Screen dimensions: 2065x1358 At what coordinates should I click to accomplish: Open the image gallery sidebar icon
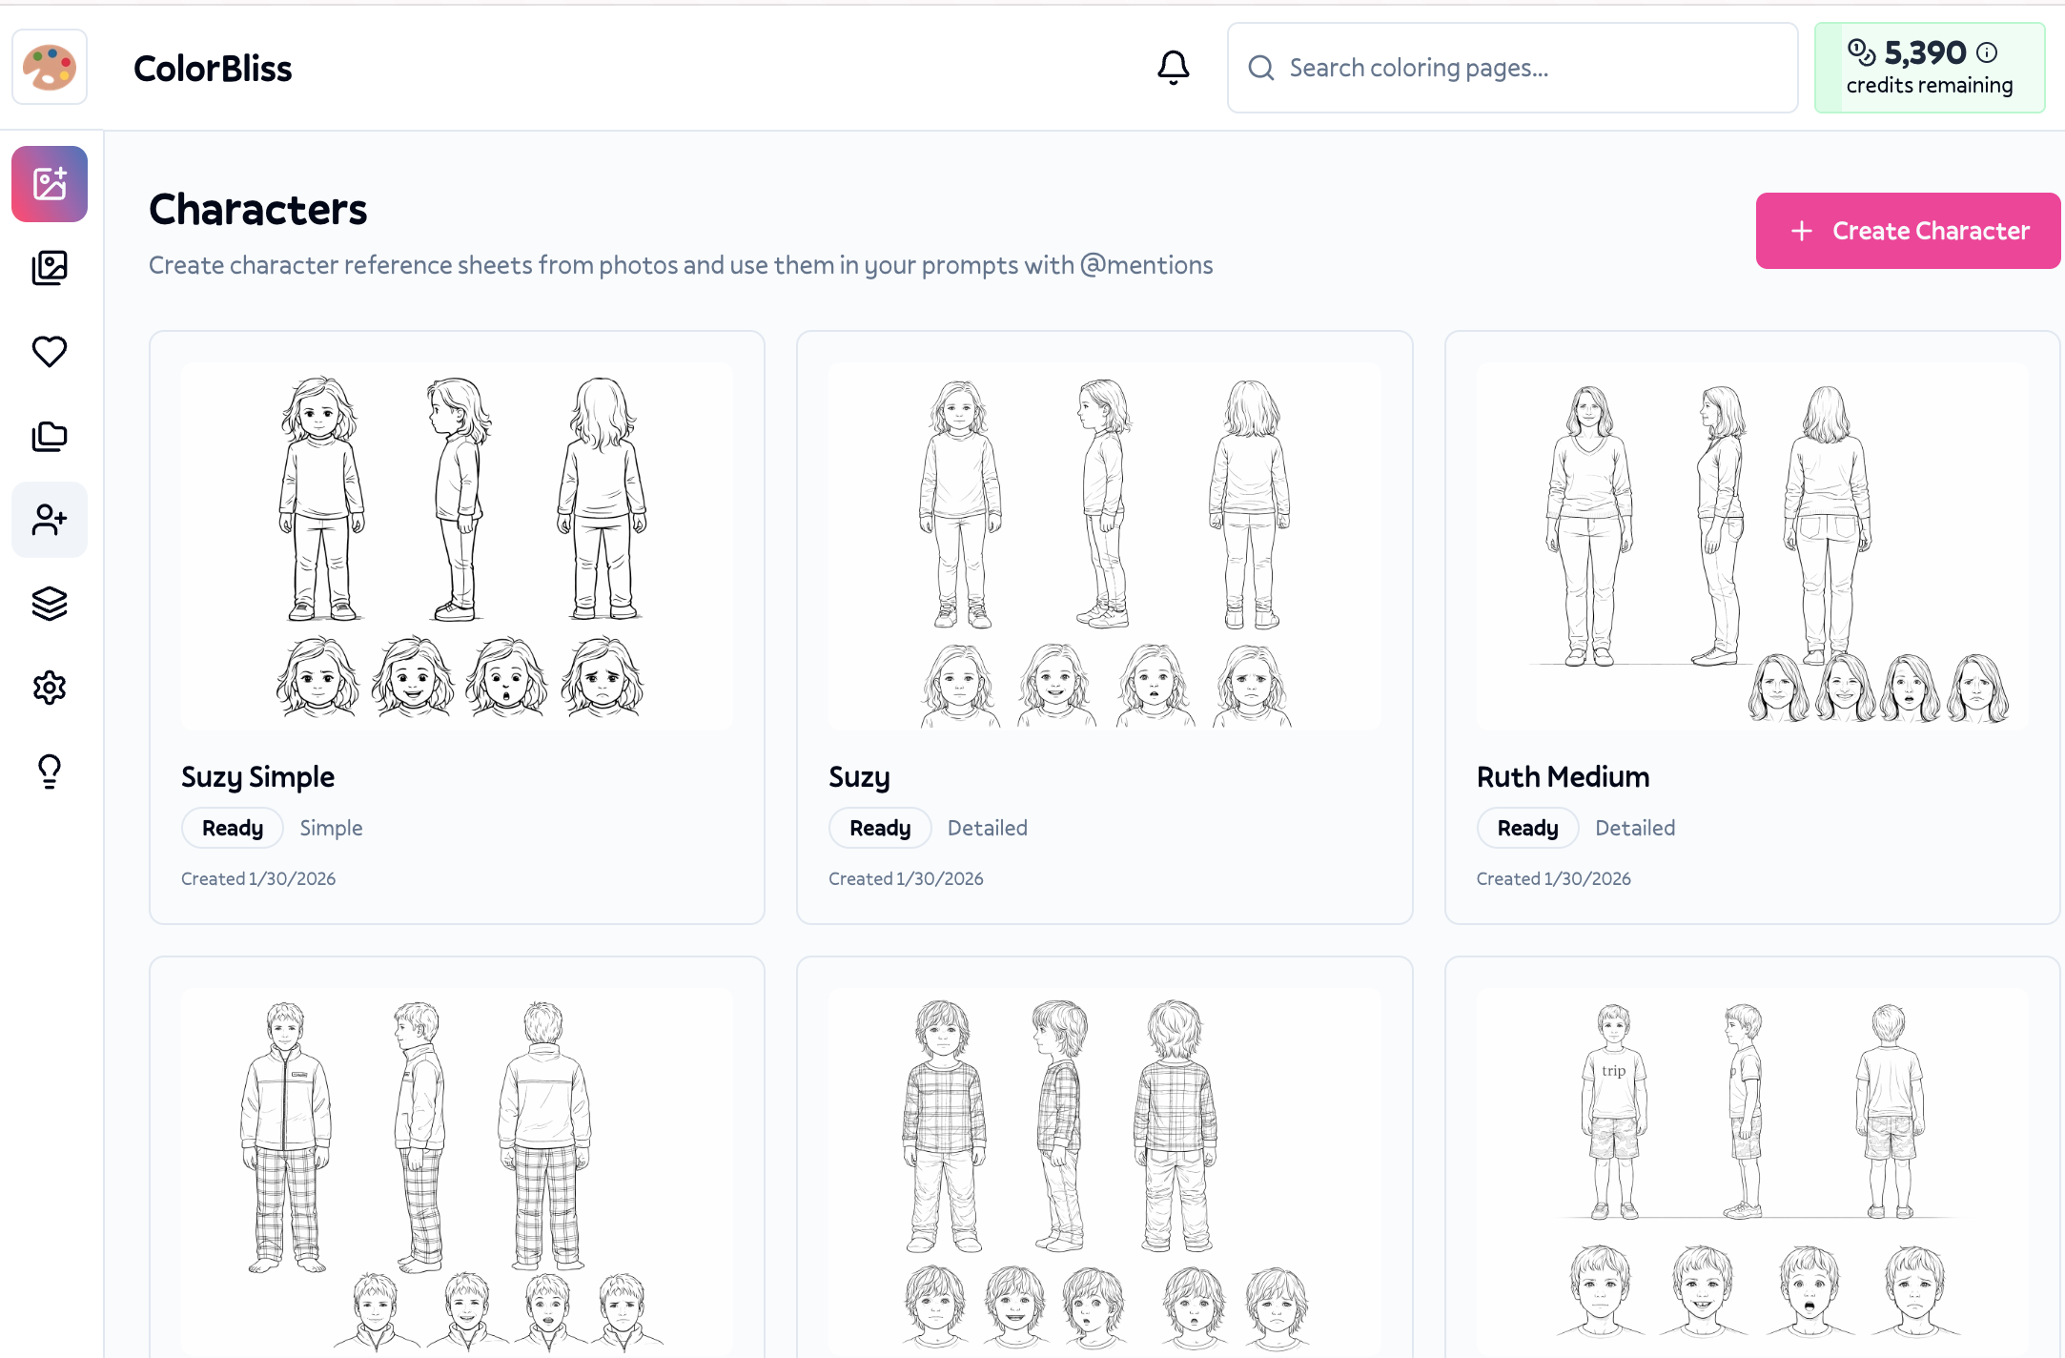click(x=50, y=268)
